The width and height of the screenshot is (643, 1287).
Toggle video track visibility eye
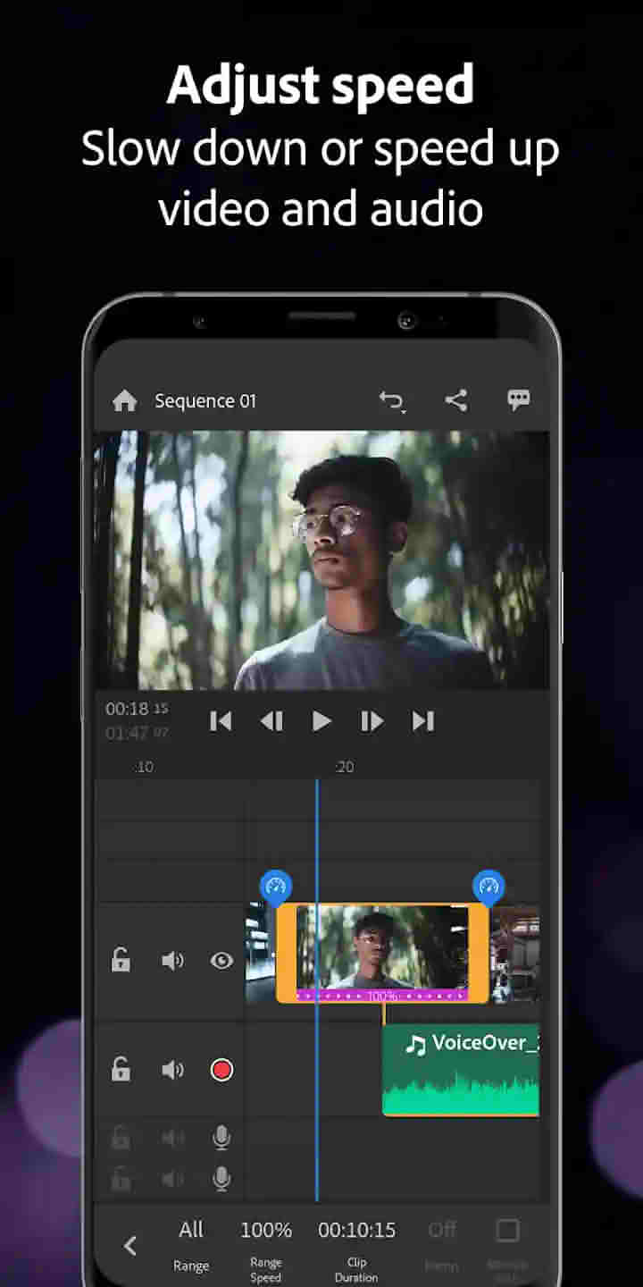point(221,961)
